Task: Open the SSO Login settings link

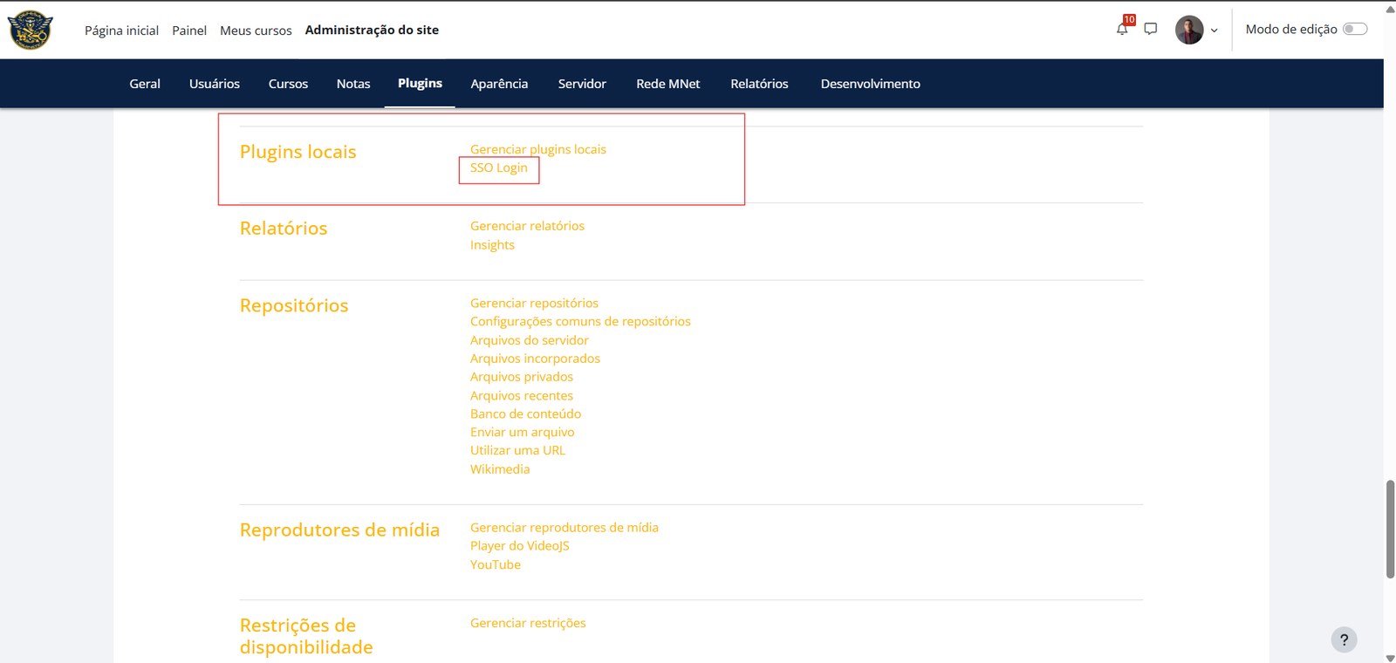Action: (x=499, y=167)
